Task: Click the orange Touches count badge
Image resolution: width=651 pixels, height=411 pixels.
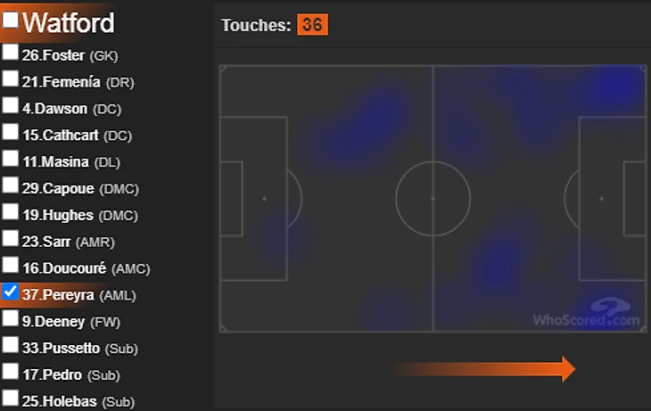Action: click(313, 25)
